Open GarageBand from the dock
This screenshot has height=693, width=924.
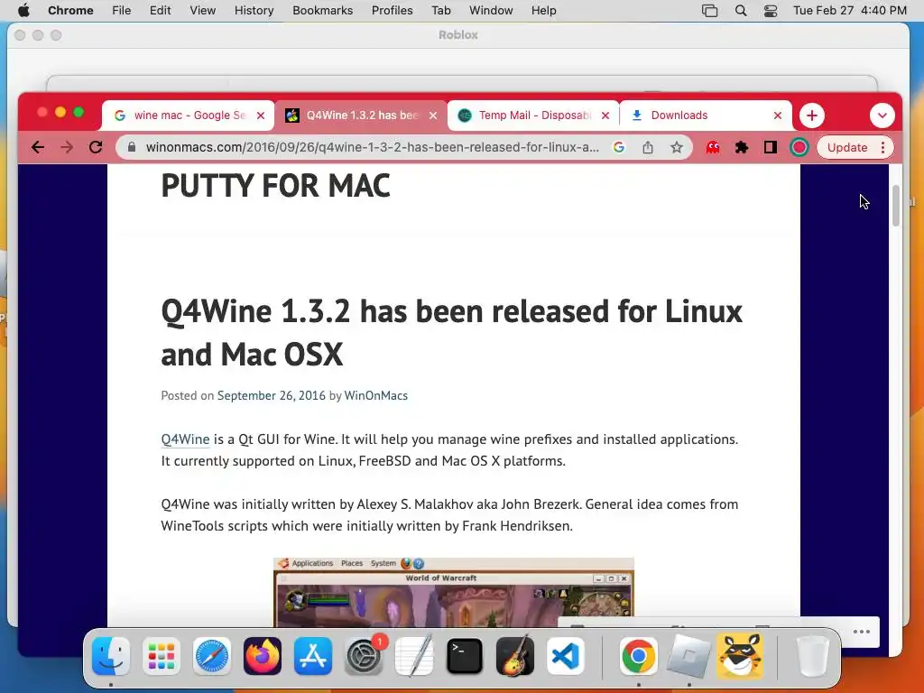pyautogui.click(x=515, y=655)
